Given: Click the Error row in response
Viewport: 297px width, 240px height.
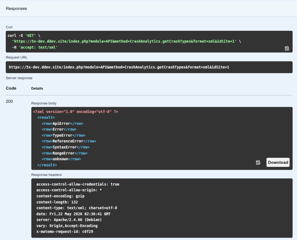Looking at the screenshot, I should point(59,129).
